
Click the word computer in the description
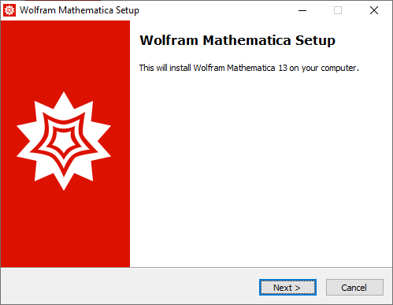[339, 69]
